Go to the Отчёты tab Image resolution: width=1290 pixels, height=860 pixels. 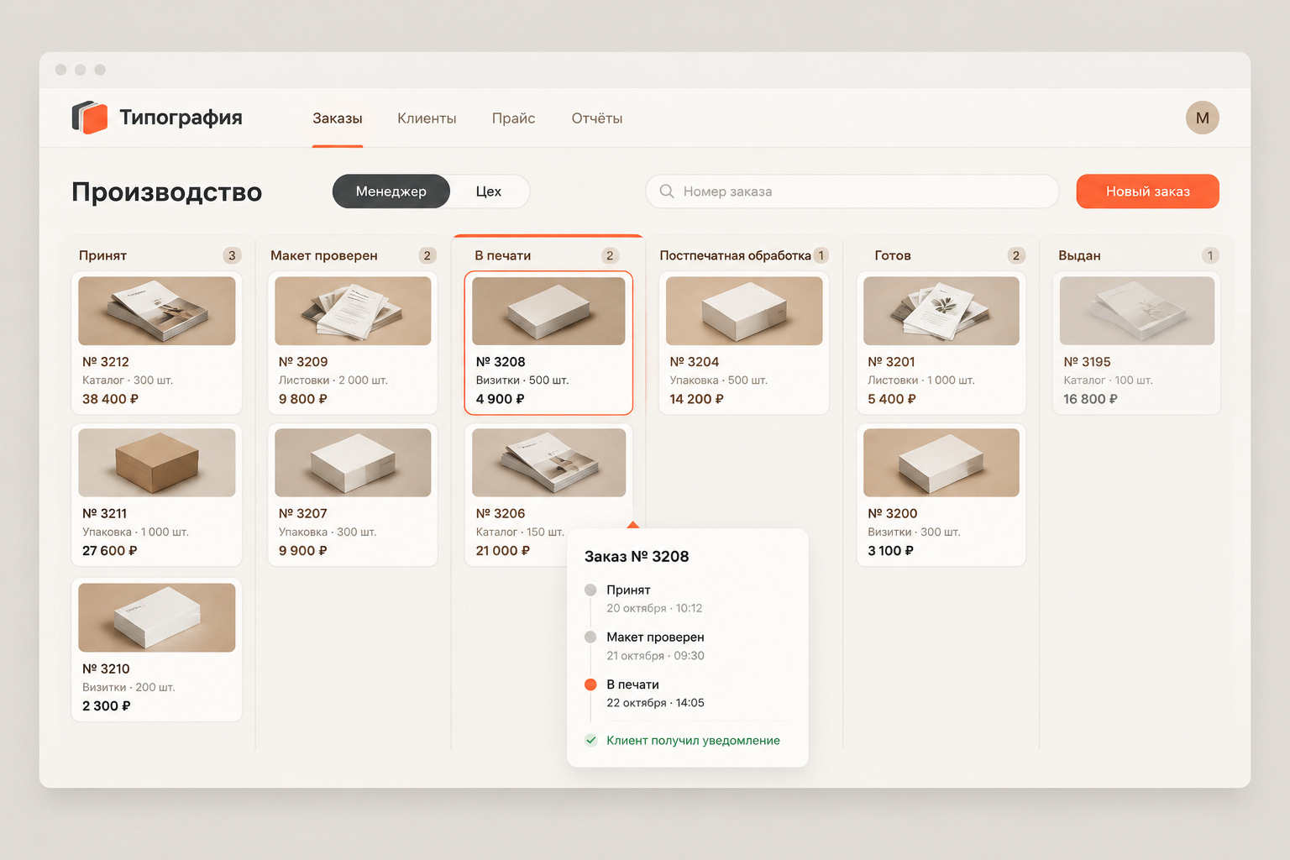597,118
